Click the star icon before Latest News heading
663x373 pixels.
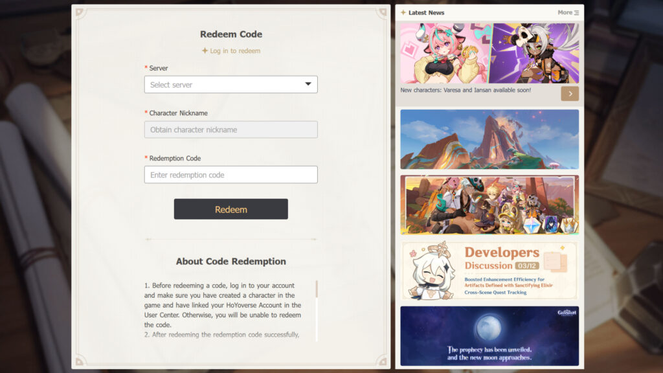tap(403, 12)
